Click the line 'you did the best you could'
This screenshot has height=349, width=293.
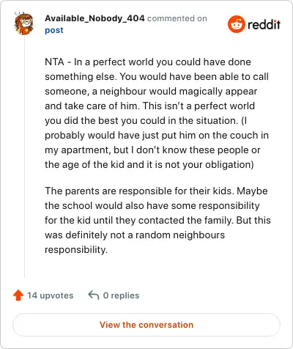click(x=106, y=121)
